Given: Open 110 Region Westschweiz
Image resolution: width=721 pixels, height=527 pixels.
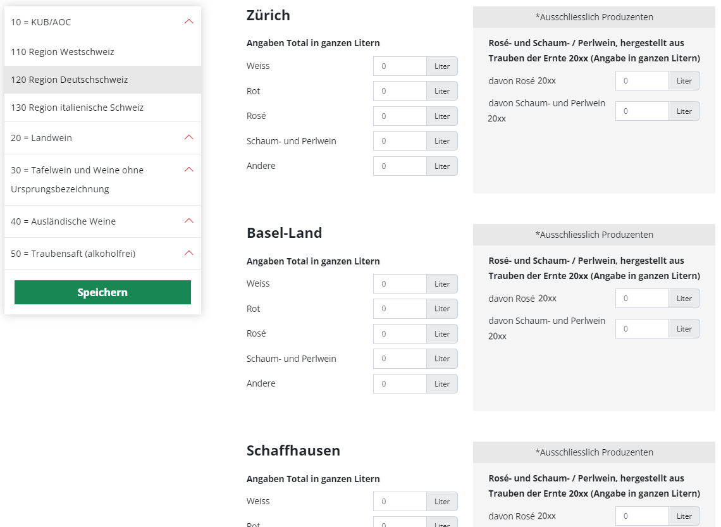Looking at the screenshot, I should click(x=63, y=52).
